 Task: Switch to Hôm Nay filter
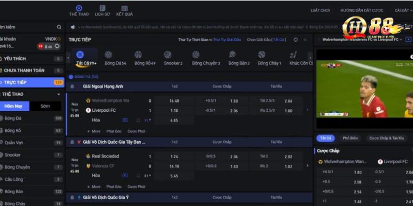15,106
